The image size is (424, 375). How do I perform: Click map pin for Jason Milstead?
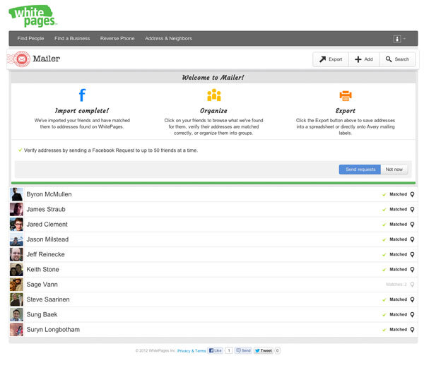click(x=412, y=239)
